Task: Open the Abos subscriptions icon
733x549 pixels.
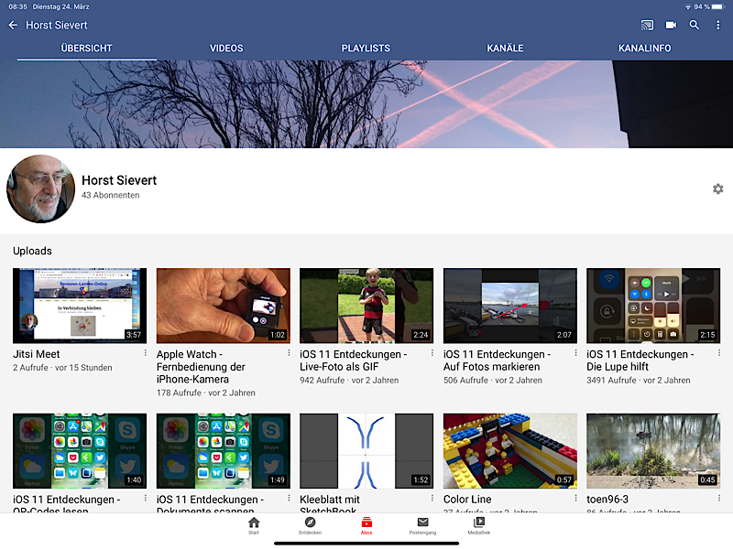Action: point(366,524)
